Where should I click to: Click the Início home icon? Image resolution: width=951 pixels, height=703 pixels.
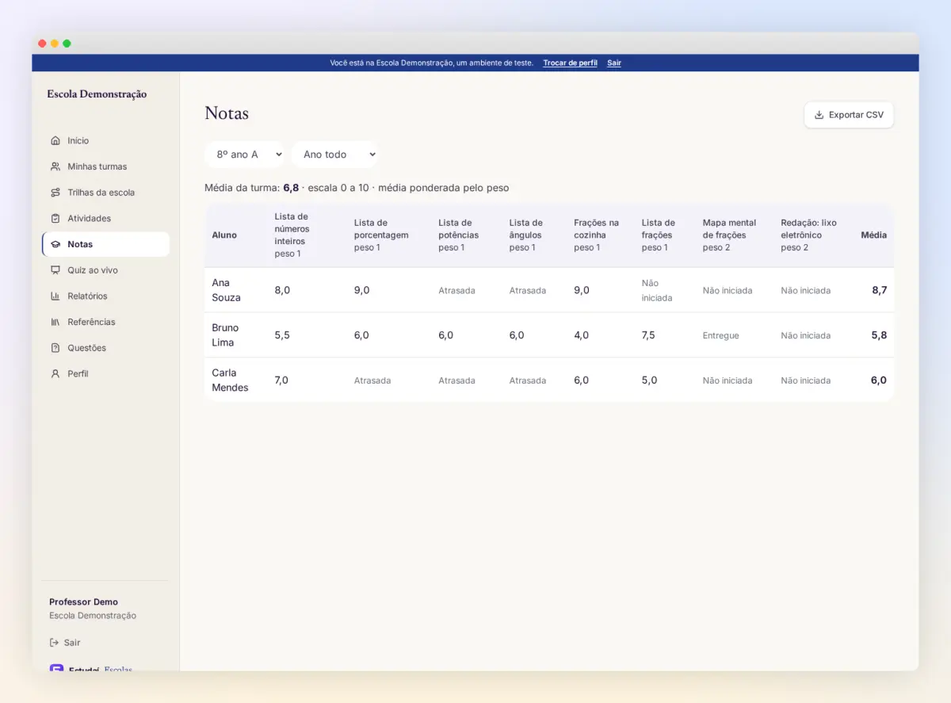tap(55, 140)
